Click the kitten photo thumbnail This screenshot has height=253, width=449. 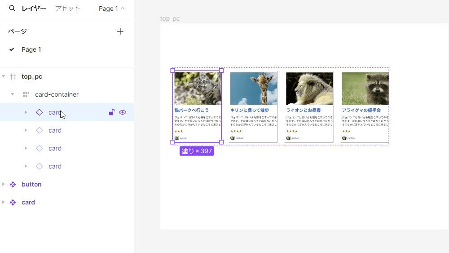pyautogui.click(x=198, y=88)
